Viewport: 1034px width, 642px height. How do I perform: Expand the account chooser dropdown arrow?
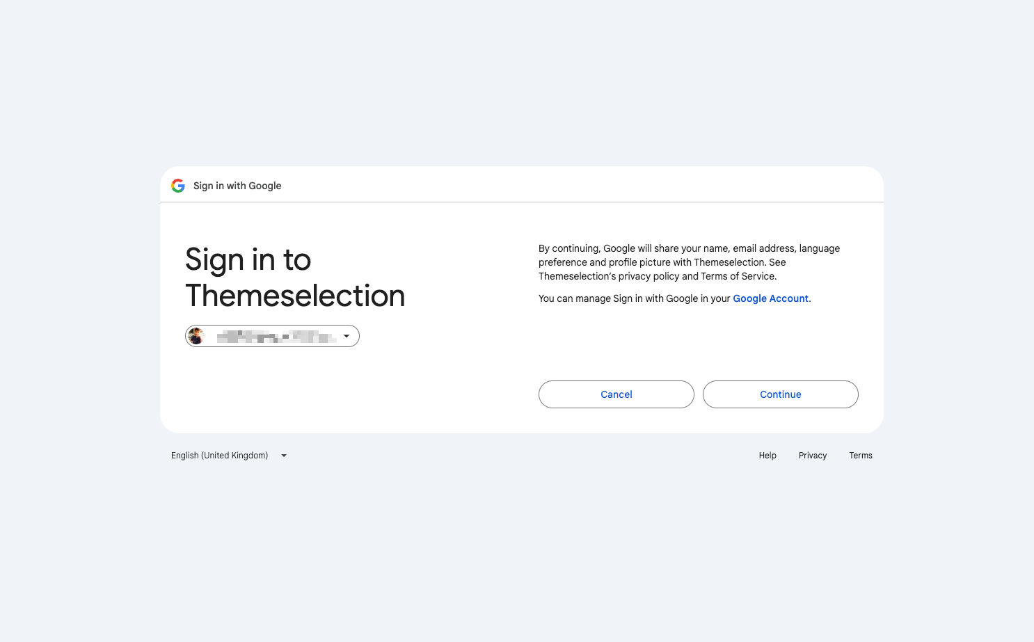(347, 336)
